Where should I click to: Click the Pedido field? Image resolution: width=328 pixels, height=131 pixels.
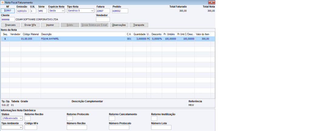coord(120,11)
